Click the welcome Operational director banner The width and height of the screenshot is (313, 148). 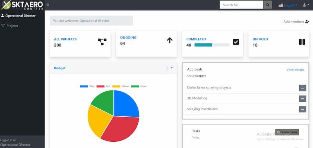coord(91,21)
